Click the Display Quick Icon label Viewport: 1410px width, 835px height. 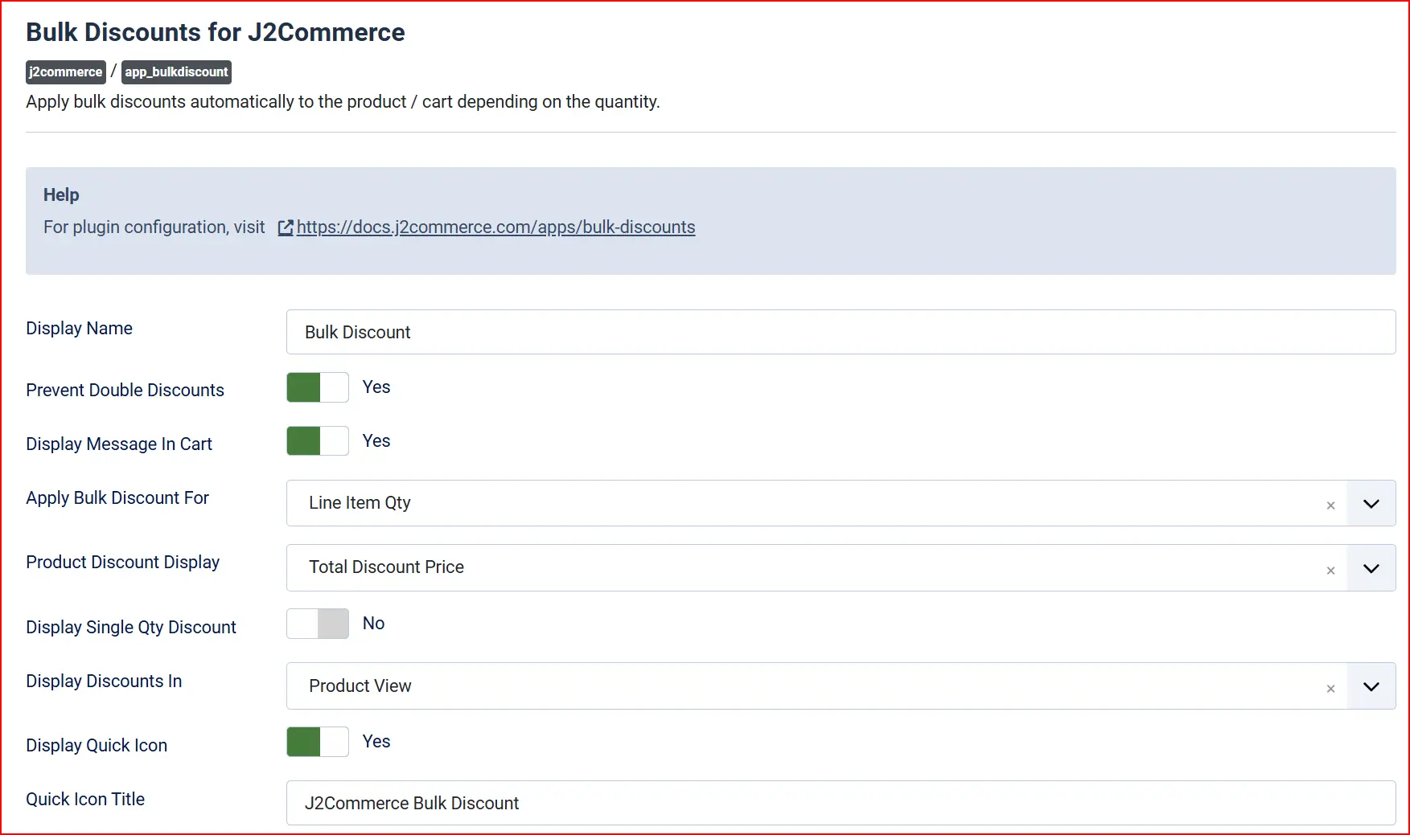coord(97,746)
